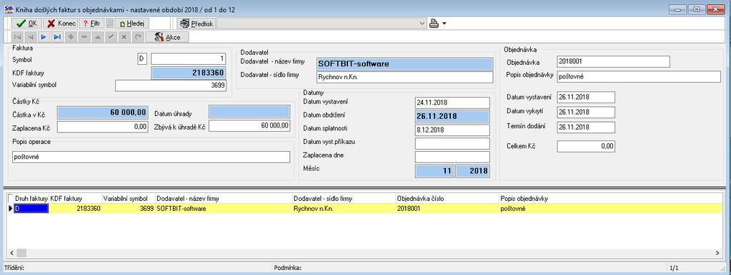Click the Celkem Kč field

585,146
